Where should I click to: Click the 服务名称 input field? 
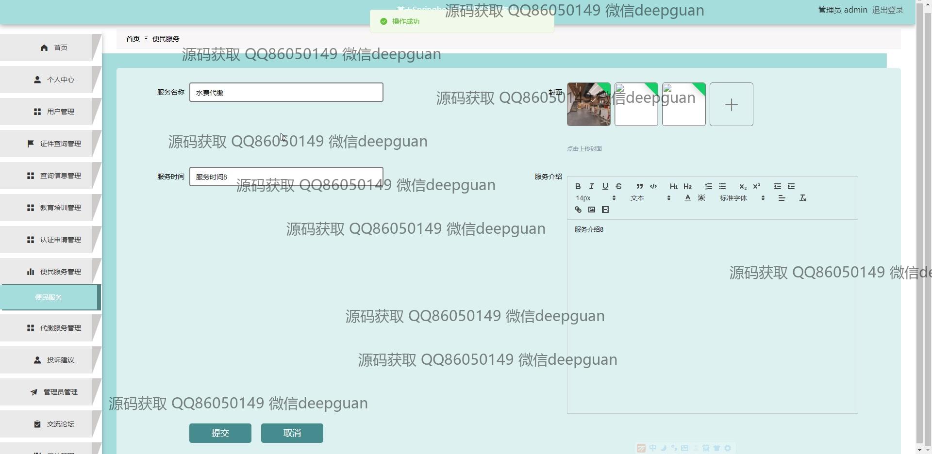click(286, 92)
